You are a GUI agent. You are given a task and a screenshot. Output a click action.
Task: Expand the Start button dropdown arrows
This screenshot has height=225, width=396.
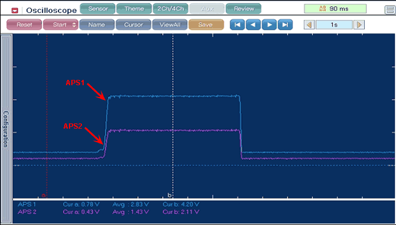(74, 25)
